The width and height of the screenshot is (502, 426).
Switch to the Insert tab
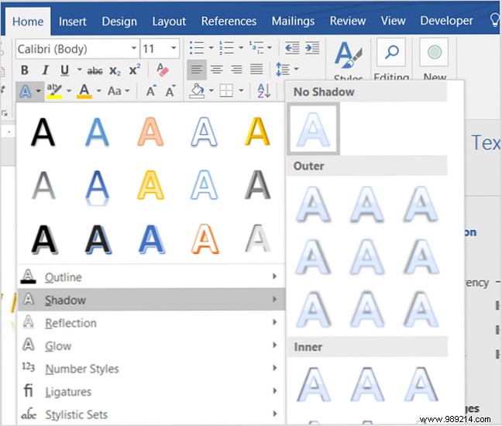click(73, 22)
